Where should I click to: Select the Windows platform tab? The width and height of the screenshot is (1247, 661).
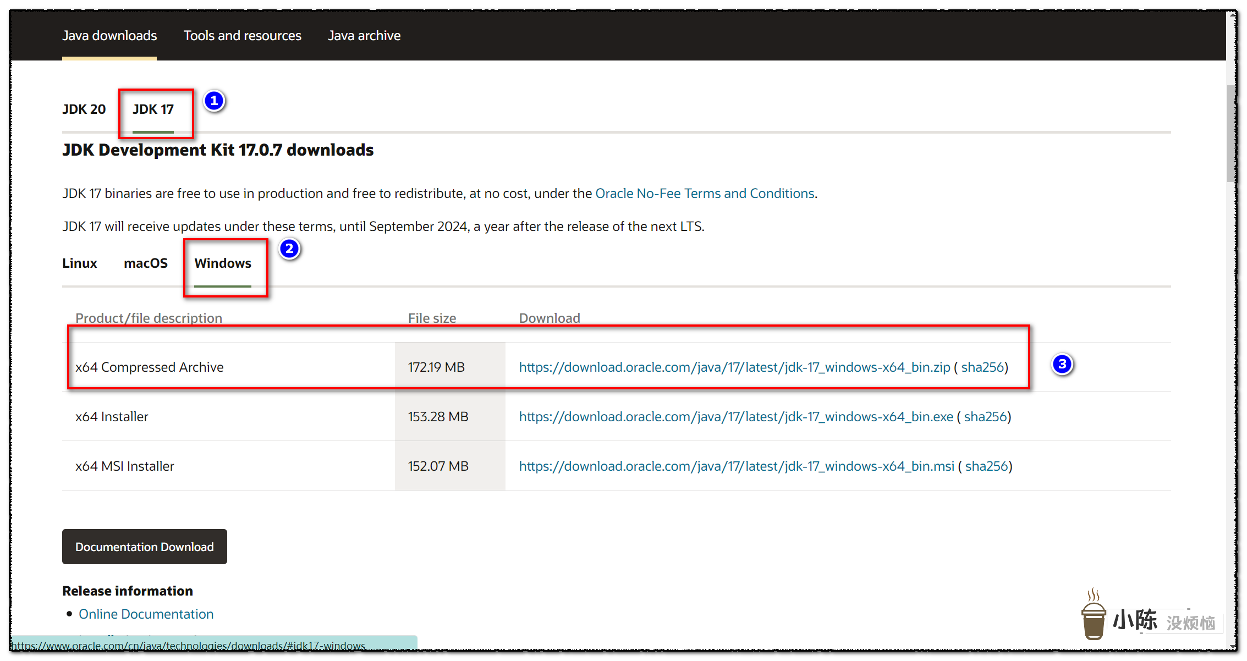tap(222, 263)
